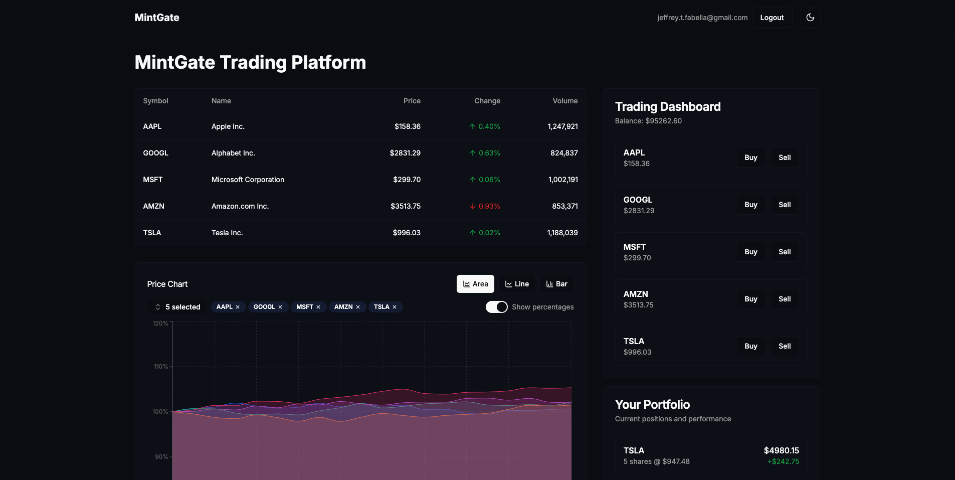Buy GOOGL in Trading Dashboard
The width and height of the screenshot is (955, 480).
(751, 205)
